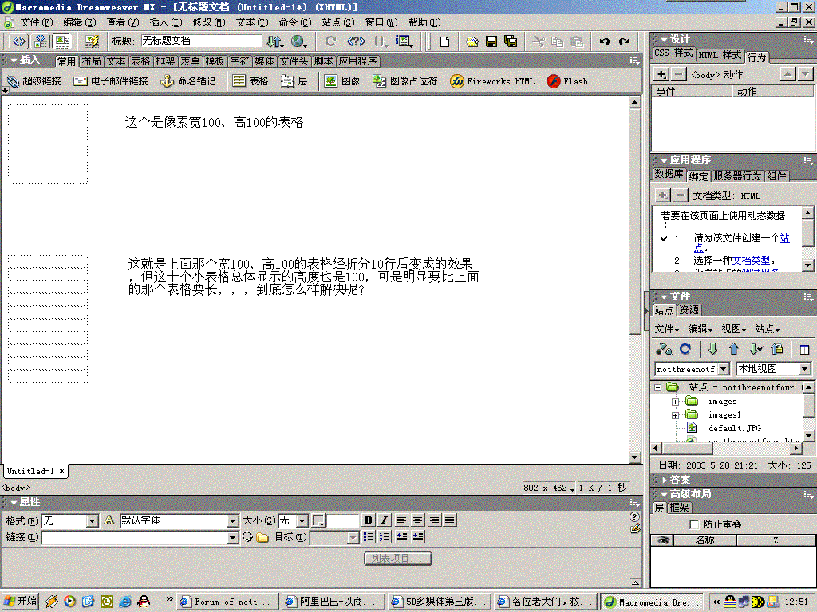Click the 超级链接 (Hyperlink) insert button
The width and height of the screenshot is (817, 612).
34,80
